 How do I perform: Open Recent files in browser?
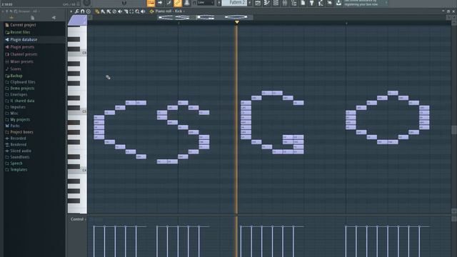point(20,32)
